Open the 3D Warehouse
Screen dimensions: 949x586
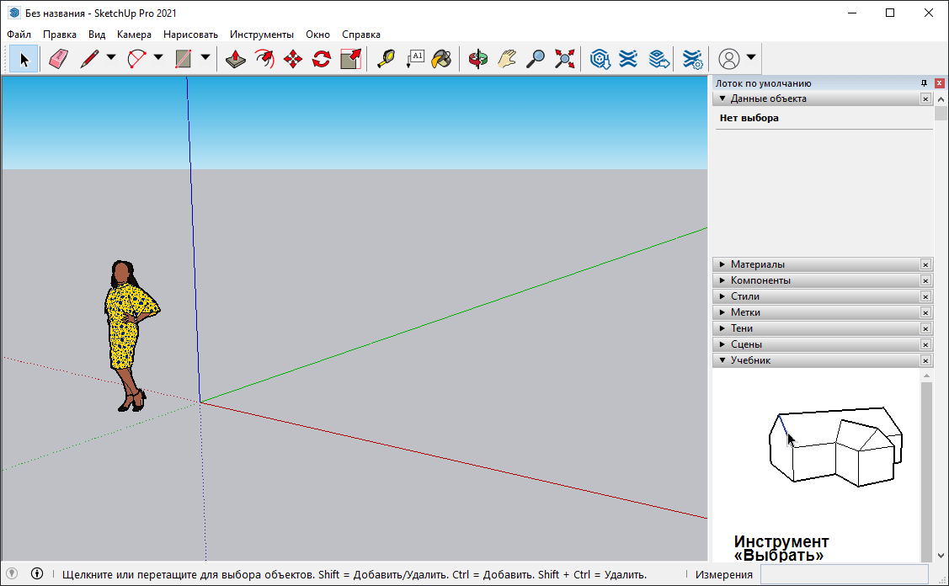click(600, 59)
